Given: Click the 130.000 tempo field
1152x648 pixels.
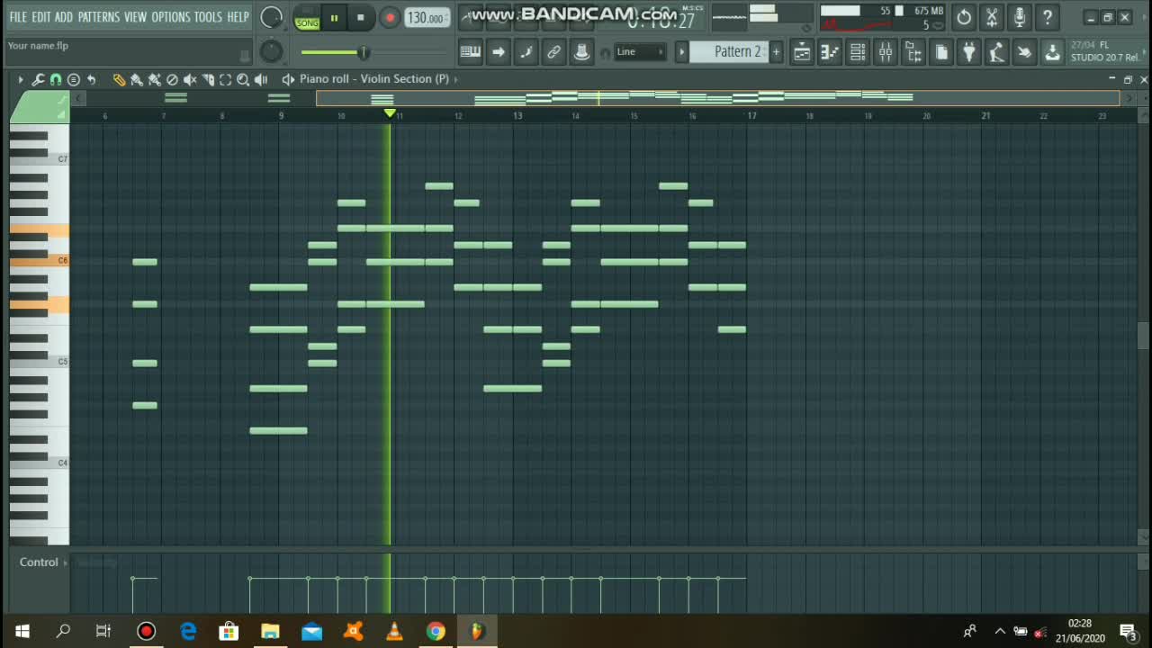Looking at the screenshot, I should point(427,18).
